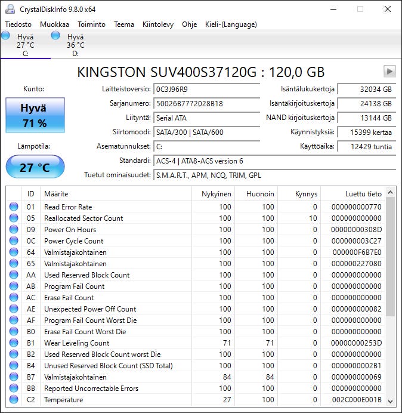The image size is (402, 413).
Task: Click the scroll down arrow in attribute list
Action: tap(391, 401)
